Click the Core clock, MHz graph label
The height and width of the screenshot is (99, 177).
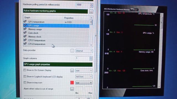click(147, 70)
